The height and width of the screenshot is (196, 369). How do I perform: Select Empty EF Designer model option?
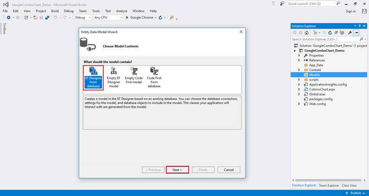[114, 77]
